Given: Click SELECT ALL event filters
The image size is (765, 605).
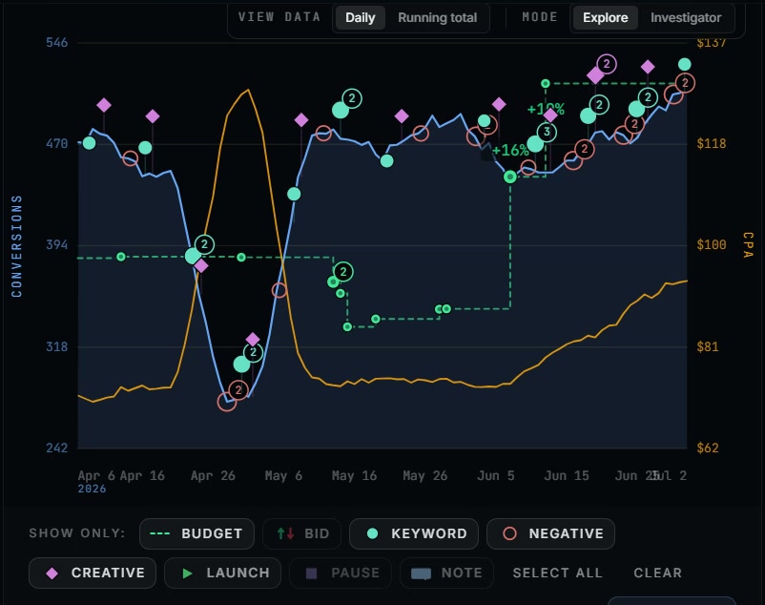Looking at the screenshot, I should pyautogui.click(x=558, y=573).
